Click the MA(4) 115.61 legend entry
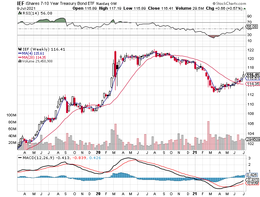 33,54
